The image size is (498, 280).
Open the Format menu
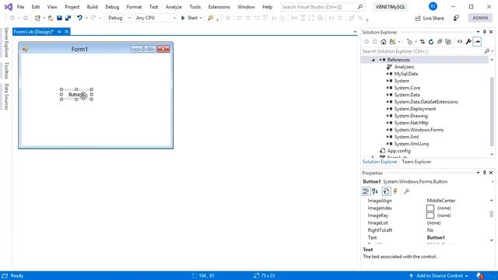pyautogui.click(x=134, y=7)
